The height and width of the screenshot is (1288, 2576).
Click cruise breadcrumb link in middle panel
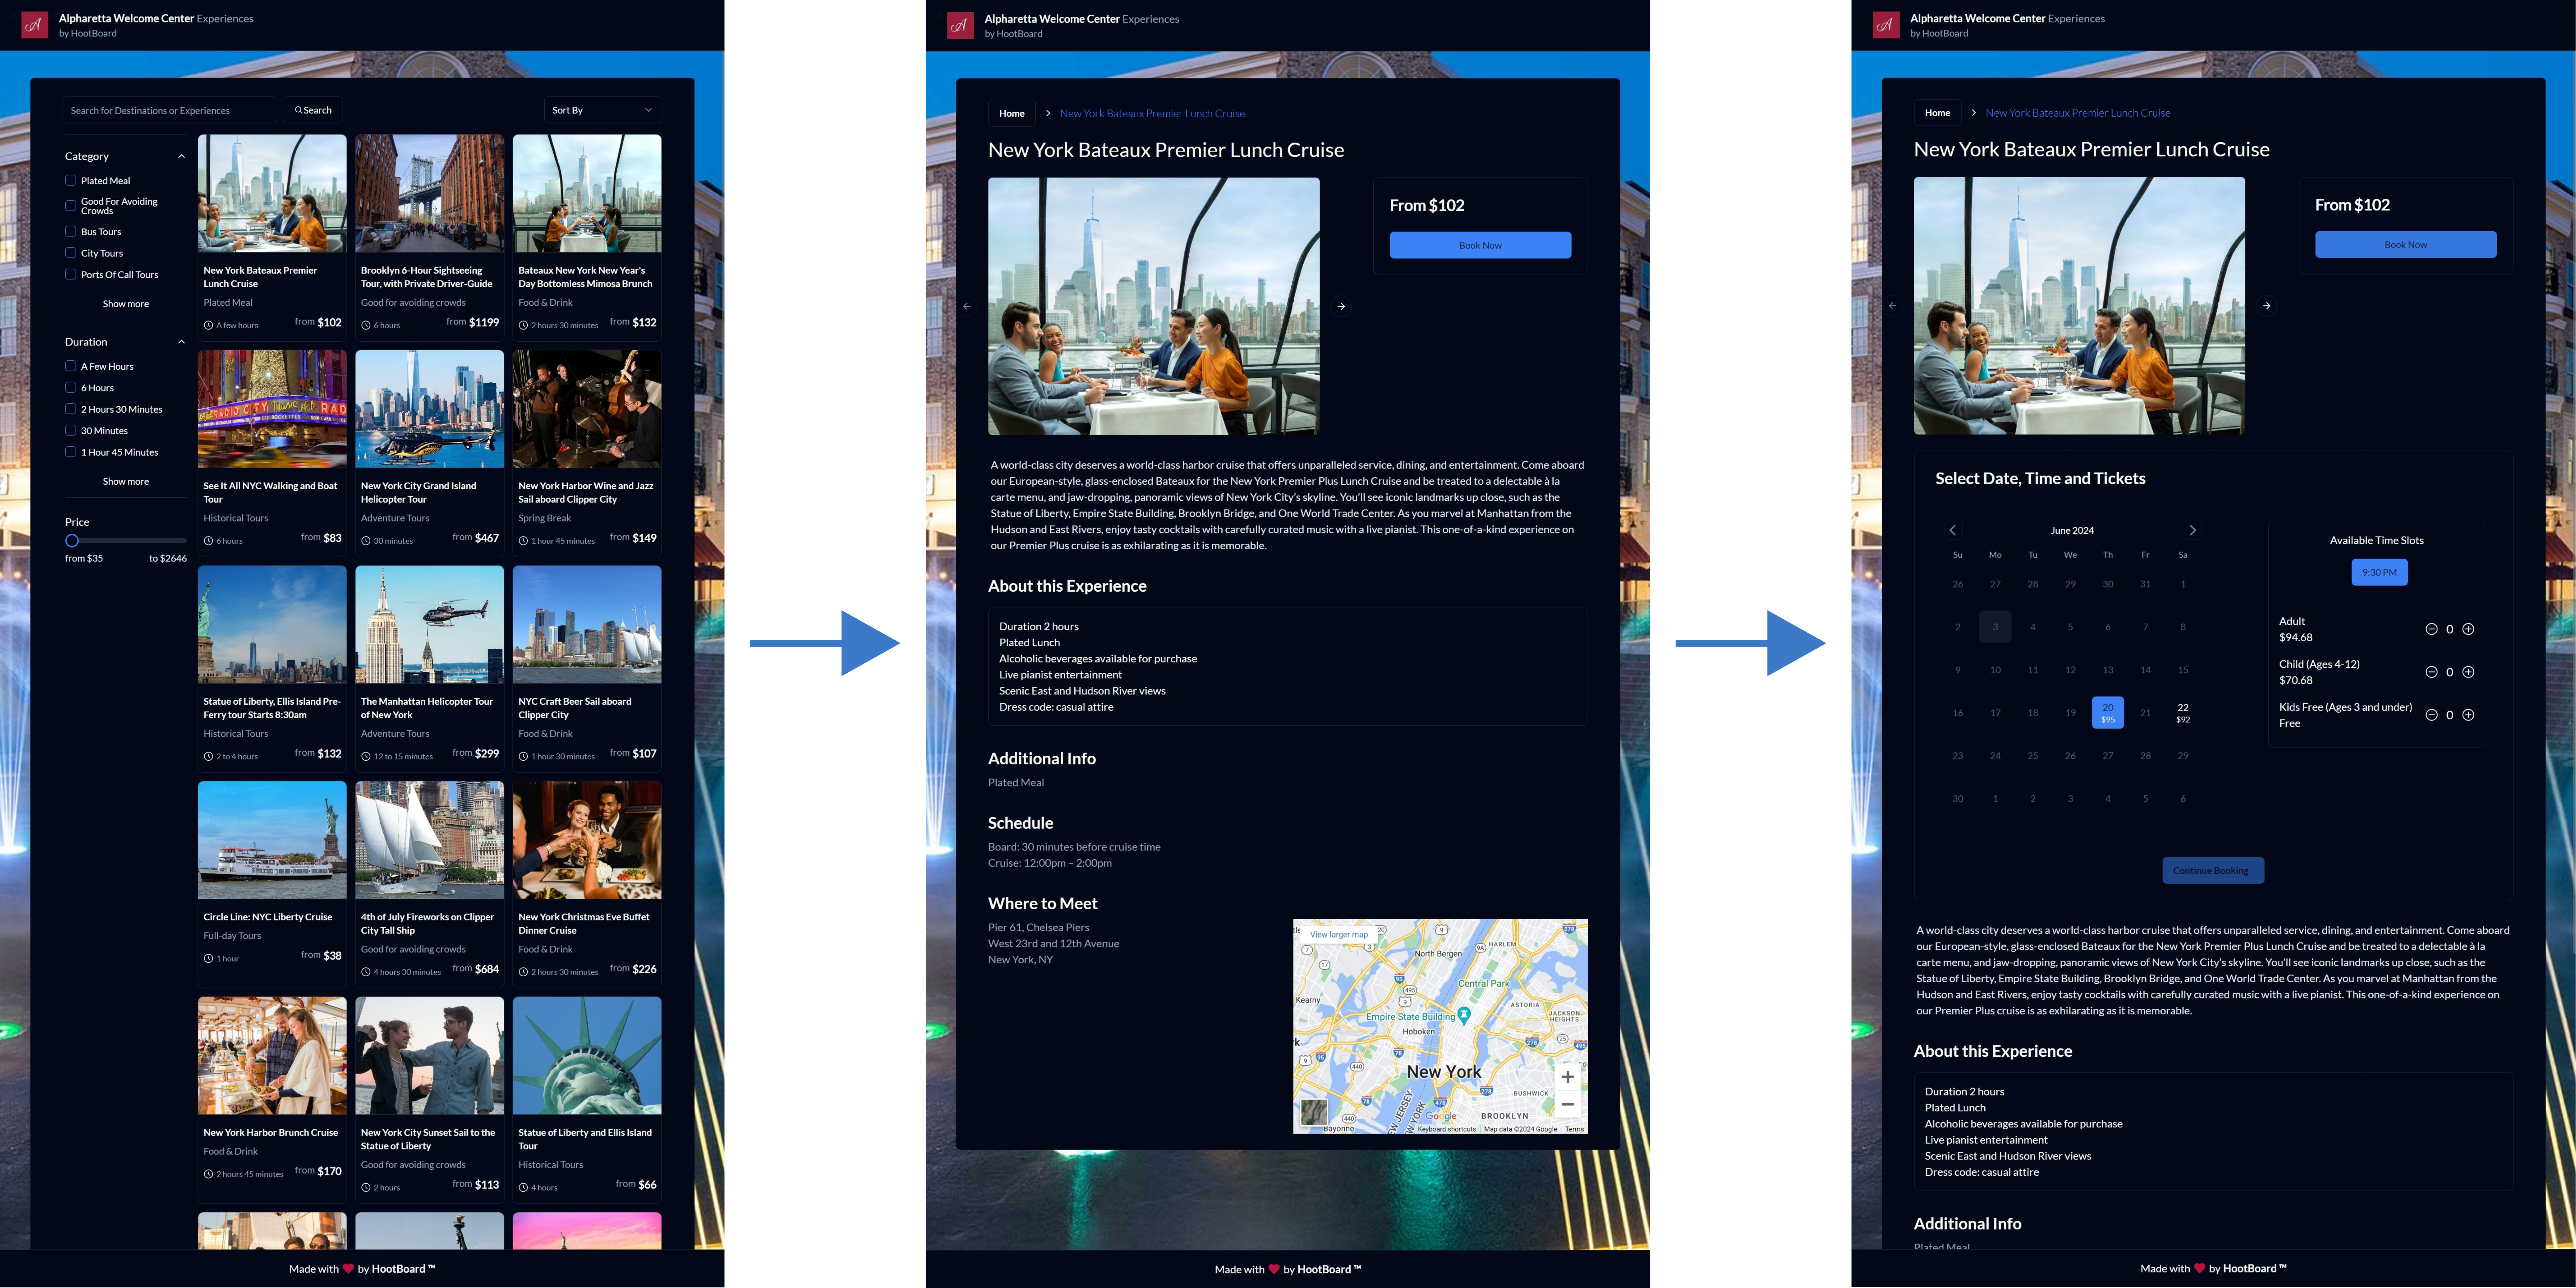click(1152, 113)
